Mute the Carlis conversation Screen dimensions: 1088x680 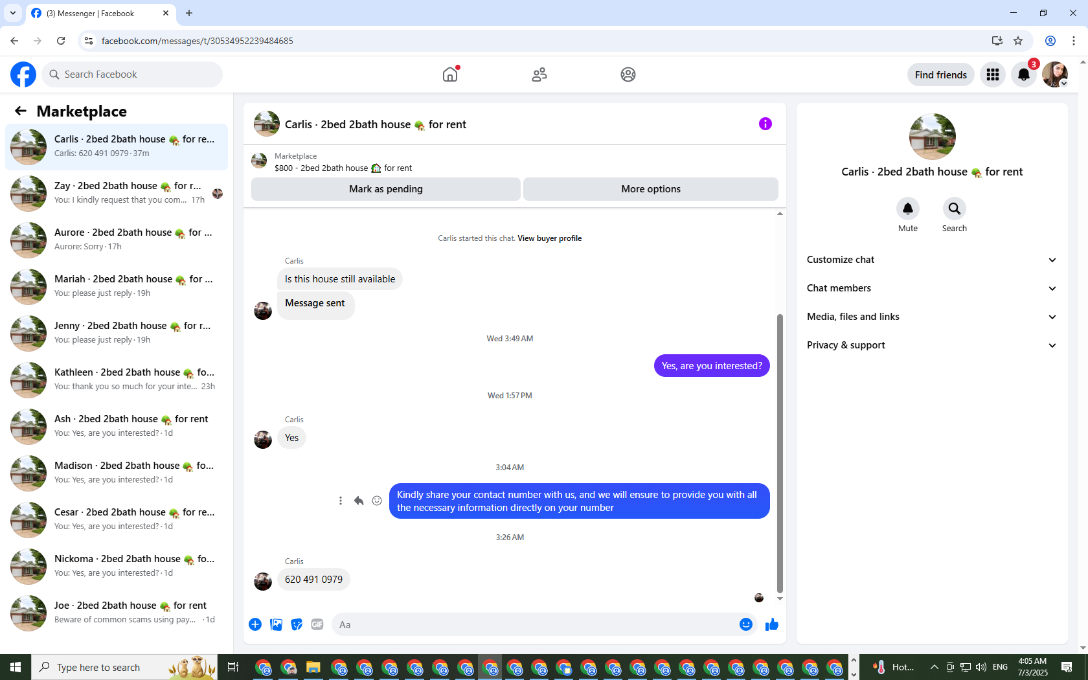point(908,209)
